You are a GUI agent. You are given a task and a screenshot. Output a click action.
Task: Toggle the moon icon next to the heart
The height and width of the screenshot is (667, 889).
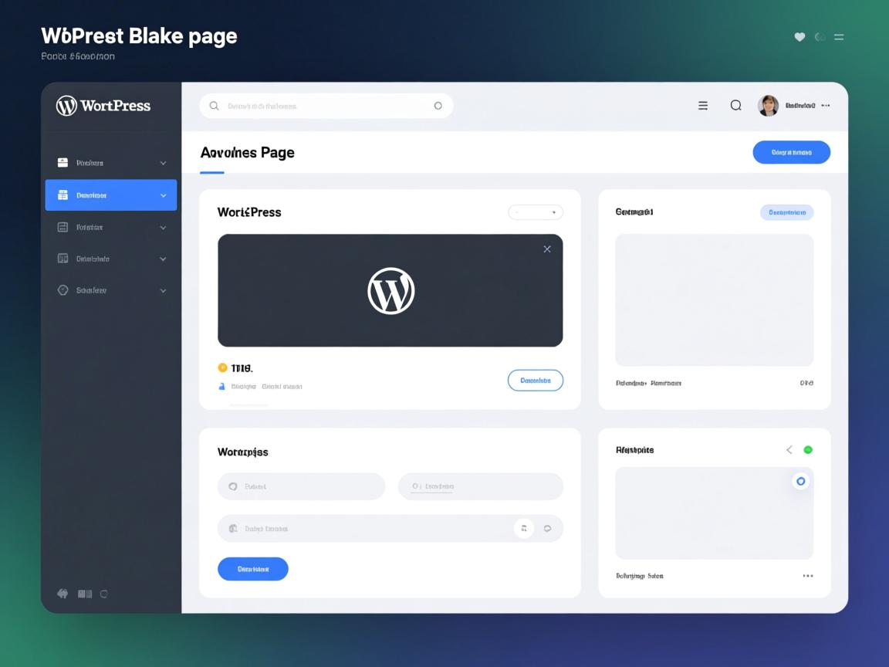tap(820, 37)
